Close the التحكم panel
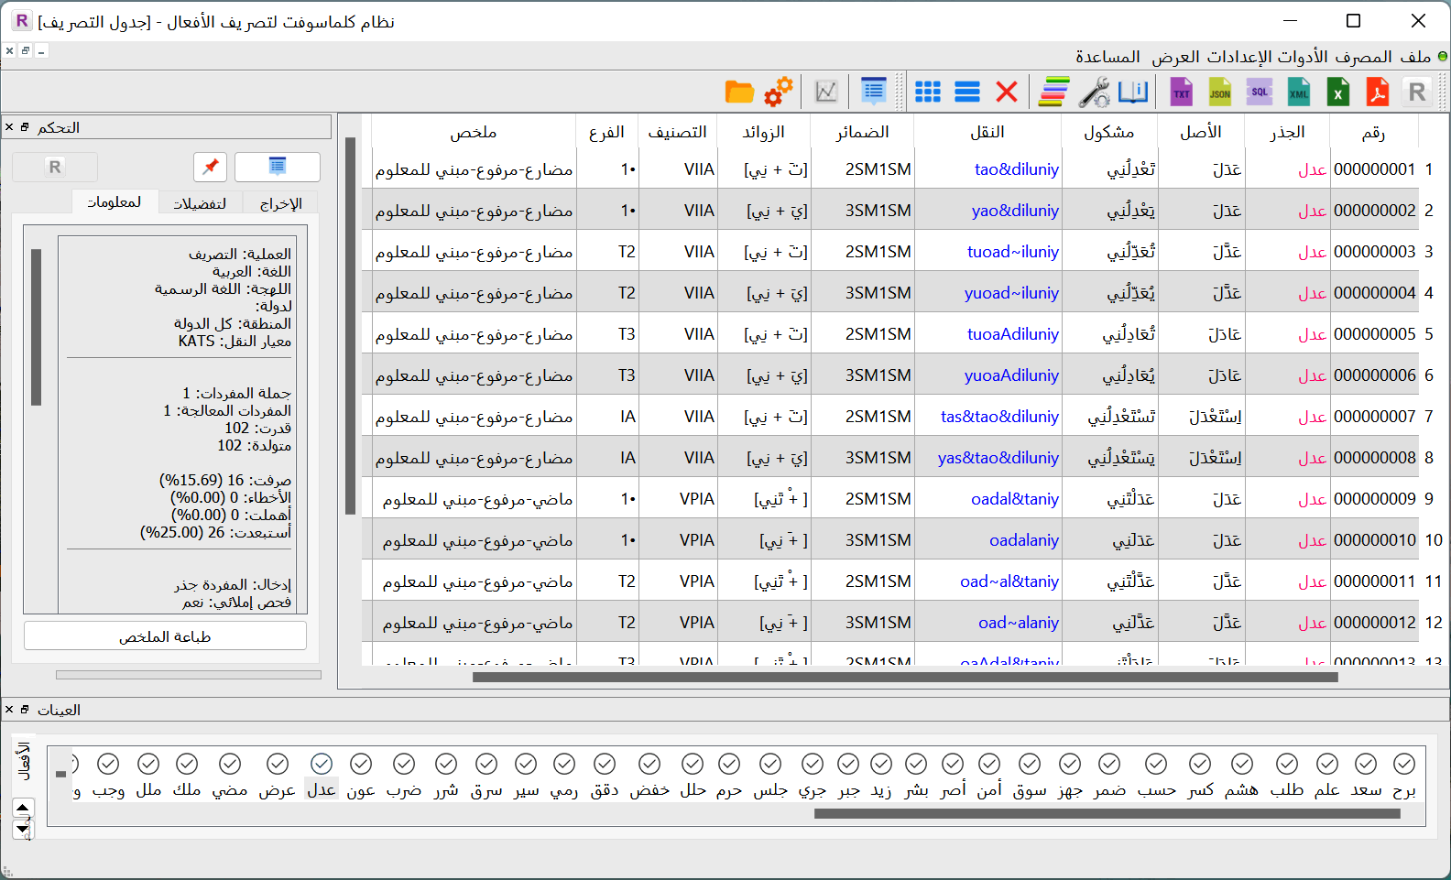This screenshot has height=880, width=1451. [x=9, y=127]
